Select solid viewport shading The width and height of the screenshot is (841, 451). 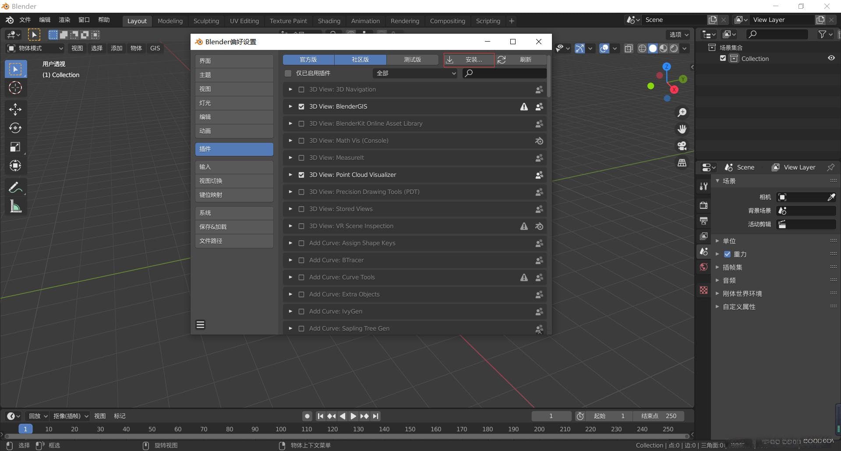click(653, 48)
